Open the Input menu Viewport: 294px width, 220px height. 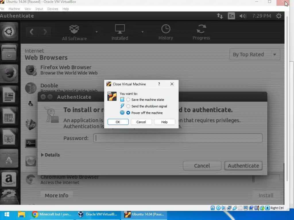click(39, 9)
